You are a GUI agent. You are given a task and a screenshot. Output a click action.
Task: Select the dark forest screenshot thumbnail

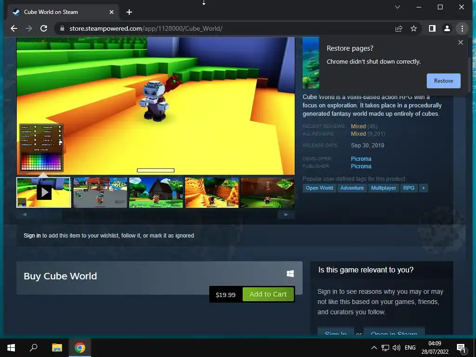click(267, 192)
